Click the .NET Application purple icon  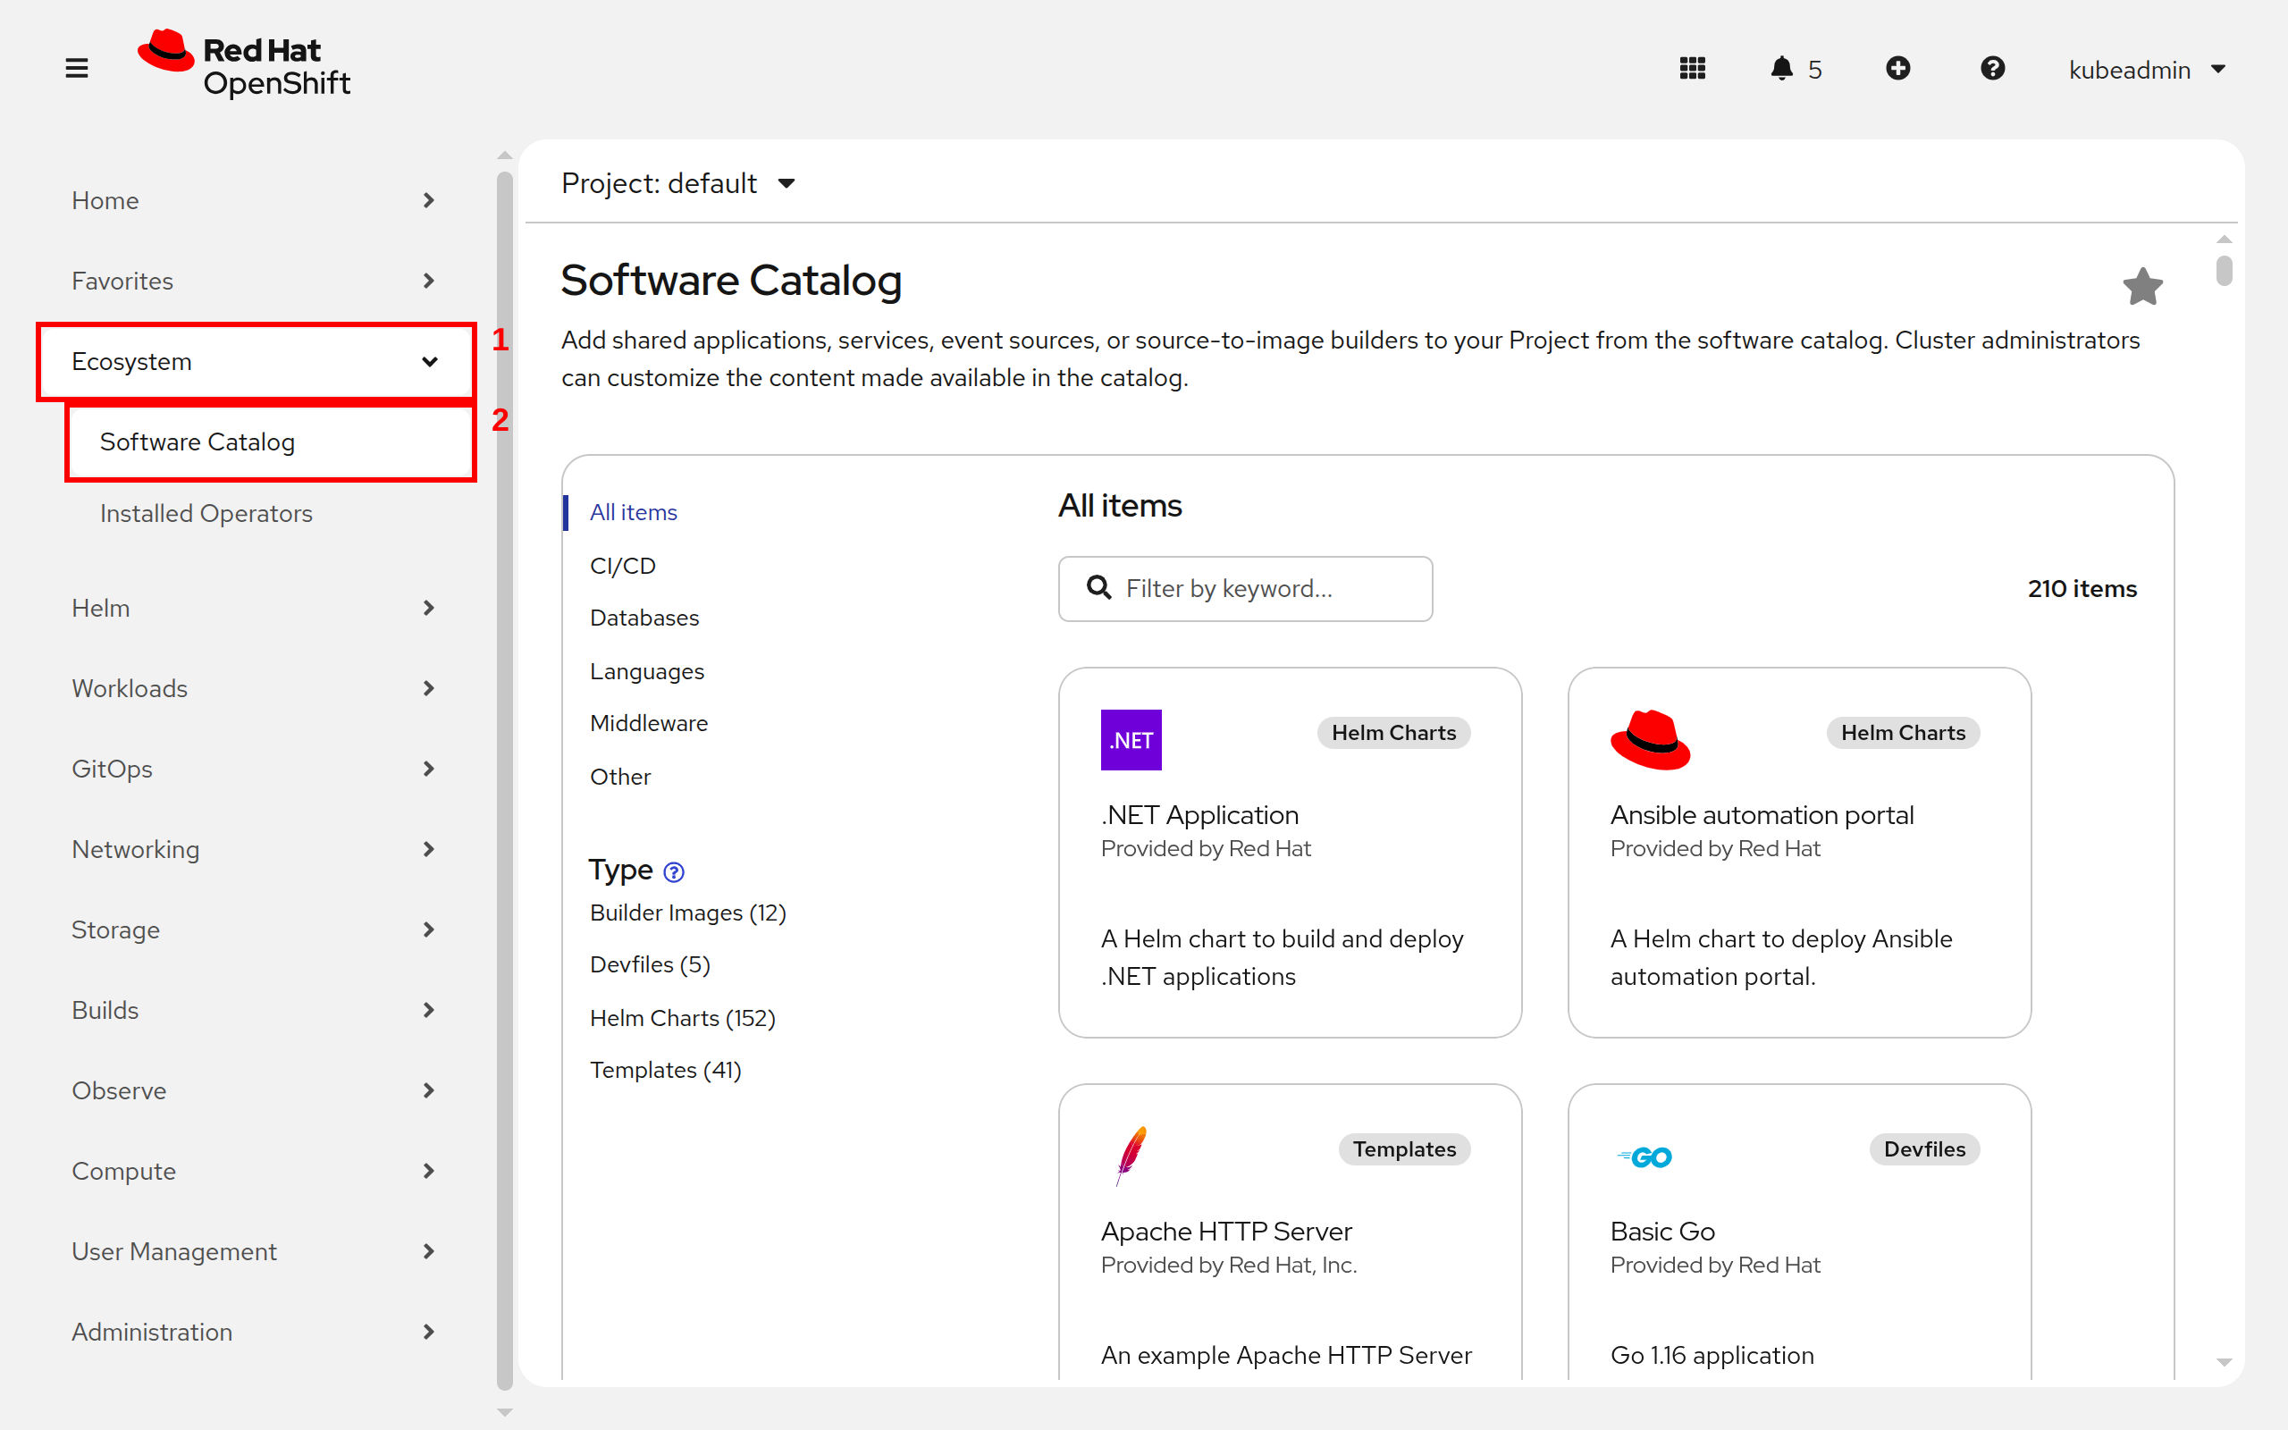(1131, 740)
